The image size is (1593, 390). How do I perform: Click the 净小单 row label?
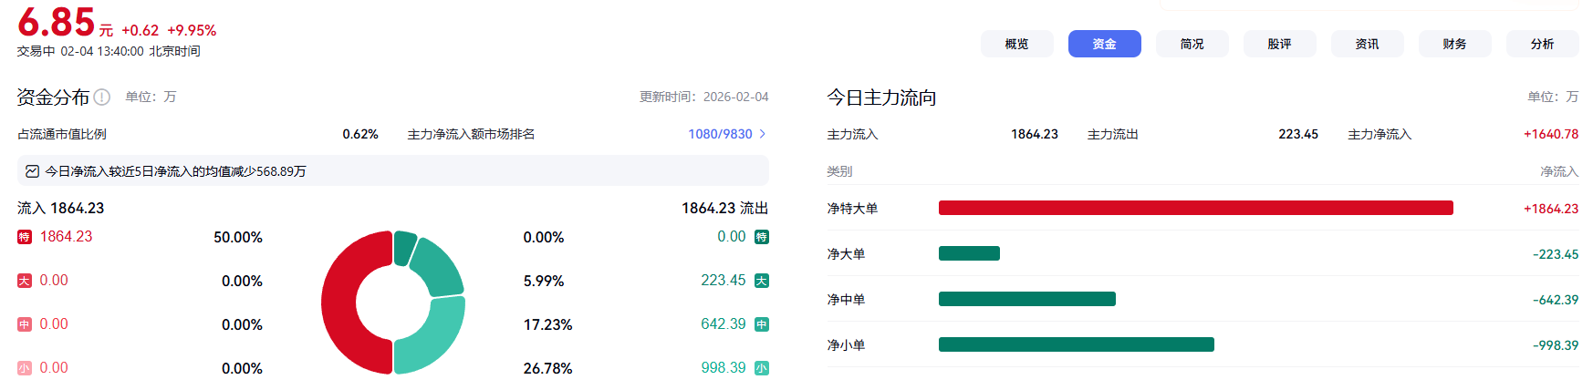coord(846,345)
